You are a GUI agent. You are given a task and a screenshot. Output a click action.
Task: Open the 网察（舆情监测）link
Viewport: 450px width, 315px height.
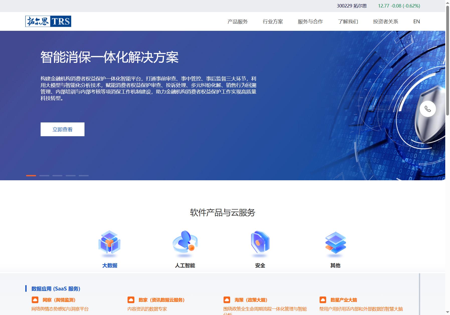click(x=59, y=300)
